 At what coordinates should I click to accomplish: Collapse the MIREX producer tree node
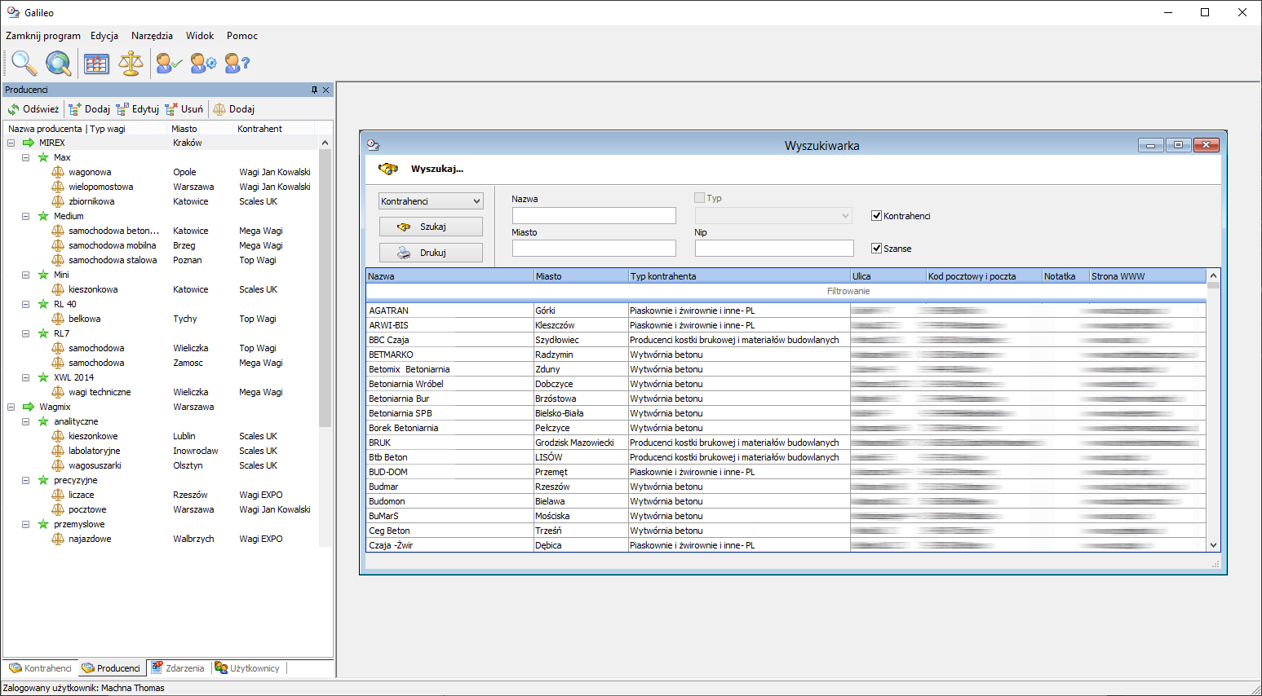pos(11,143)
